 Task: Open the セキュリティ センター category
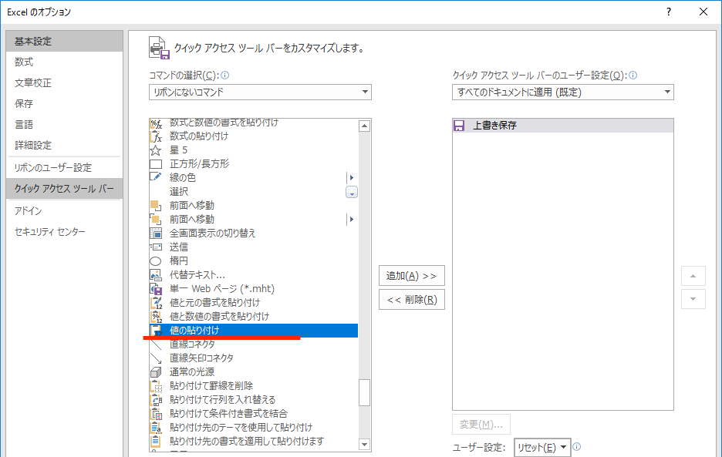coord(65,231)
